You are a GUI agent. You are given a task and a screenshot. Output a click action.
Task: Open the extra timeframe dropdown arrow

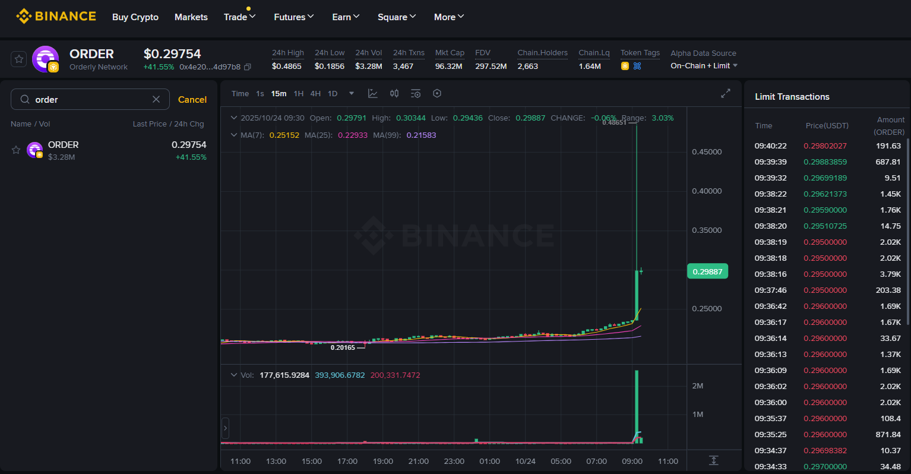click(351, 93)
